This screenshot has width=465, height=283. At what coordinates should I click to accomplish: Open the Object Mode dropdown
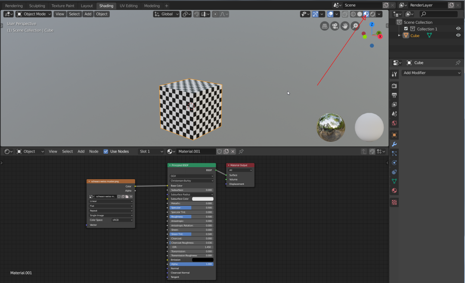click(34, 14)
